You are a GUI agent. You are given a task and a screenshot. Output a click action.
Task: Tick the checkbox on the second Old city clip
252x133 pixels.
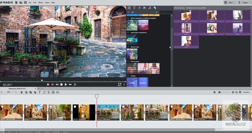[196, 107]
